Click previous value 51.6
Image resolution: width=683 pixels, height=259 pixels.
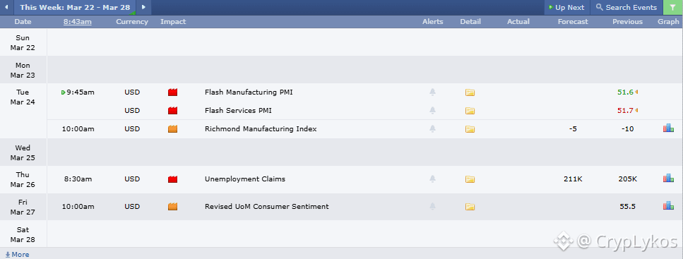625,92
